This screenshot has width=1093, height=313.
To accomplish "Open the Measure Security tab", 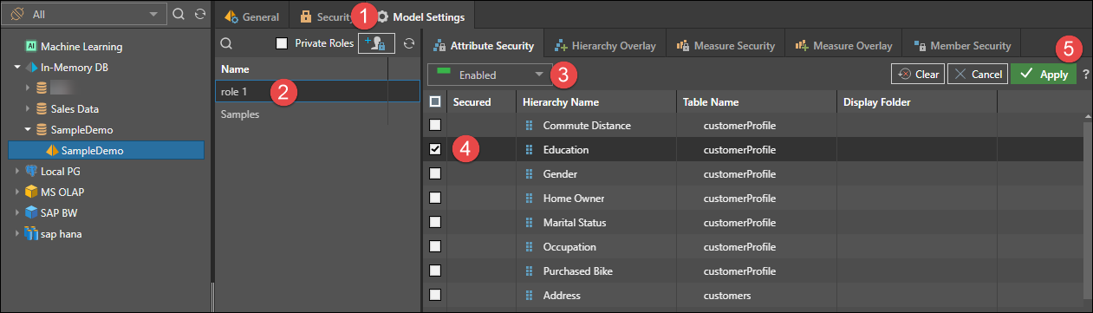I will point(725,46).
